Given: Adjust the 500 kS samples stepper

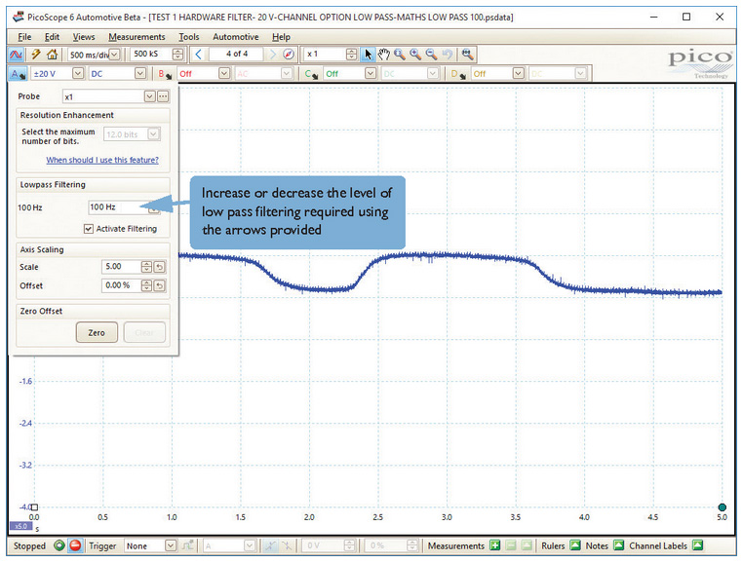Looking at the screenshot, I should click(178, 55).
